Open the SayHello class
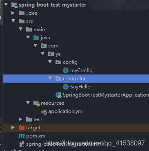This screenshot has width=149, height=151. pos(80,87)
